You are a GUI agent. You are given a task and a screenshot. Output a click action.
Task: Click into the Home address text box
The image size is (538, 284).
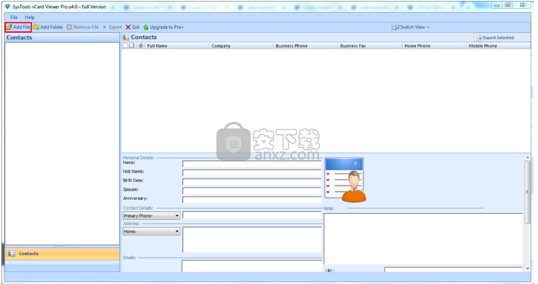252,240
